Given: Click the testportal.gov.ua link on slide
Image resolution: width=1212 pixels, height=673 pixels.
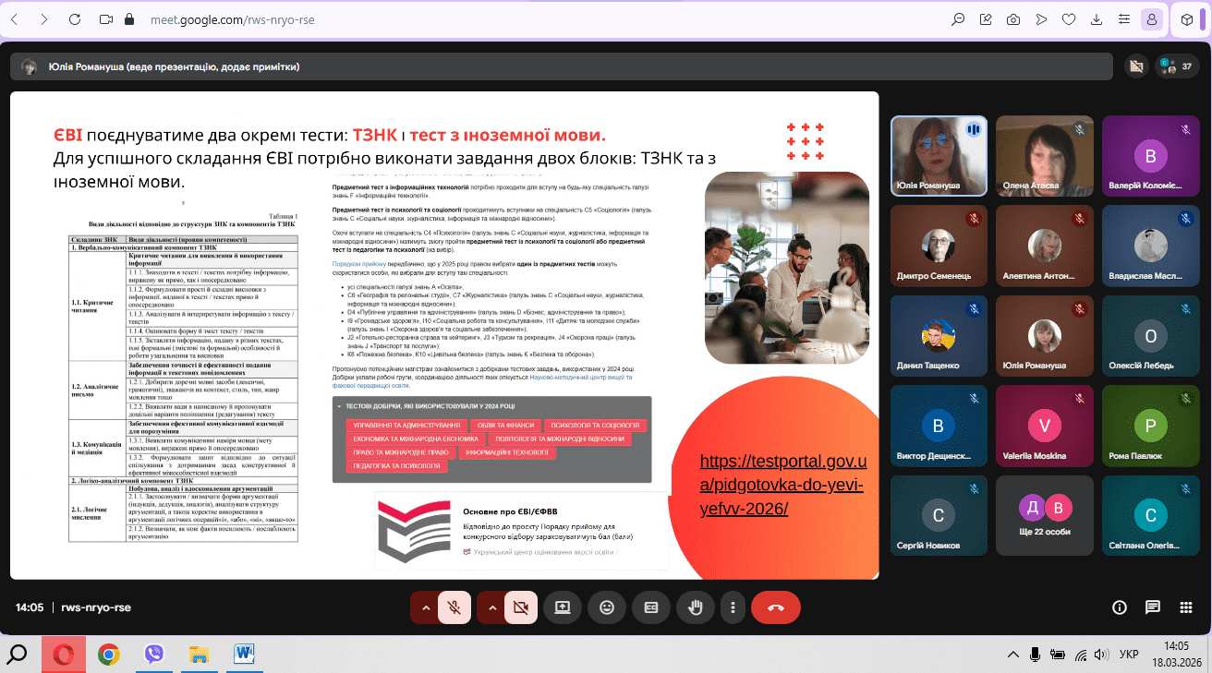Looking at the screenshot, I should coord(783,485).
